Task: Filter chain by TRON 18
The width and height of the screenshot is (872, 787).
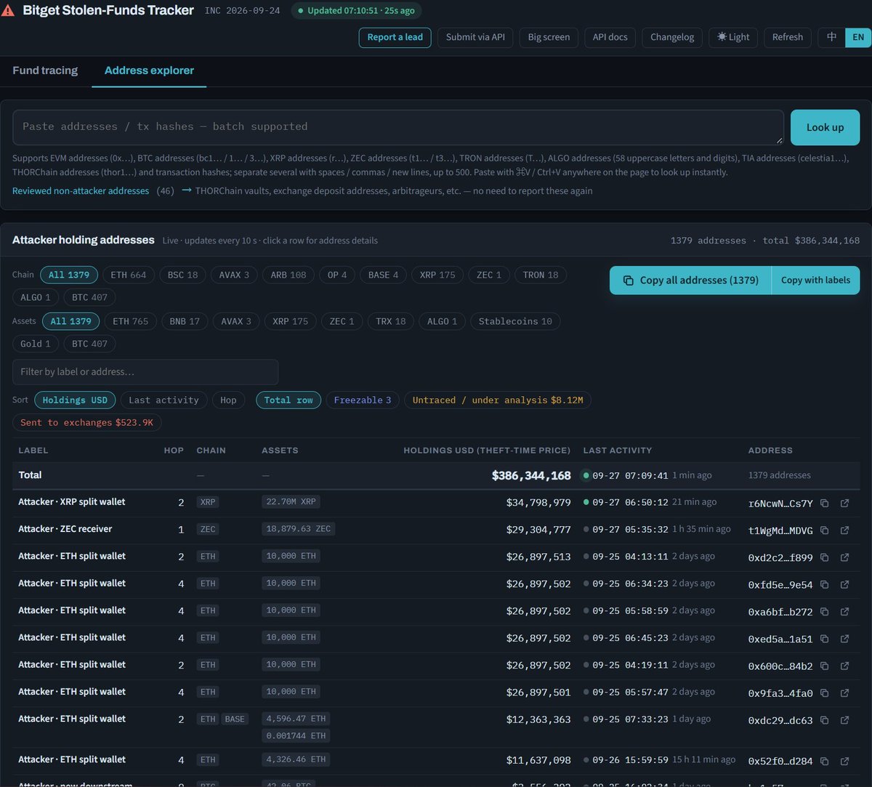Action: click(x=541, y=275)
